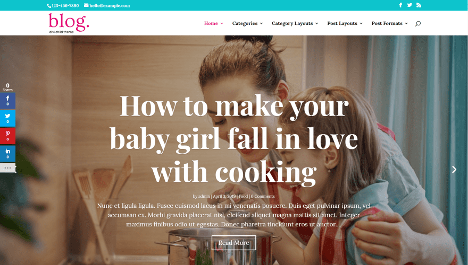Open the hello@example.com email link
Screen dimensions: 468x265
coord(107,5)
